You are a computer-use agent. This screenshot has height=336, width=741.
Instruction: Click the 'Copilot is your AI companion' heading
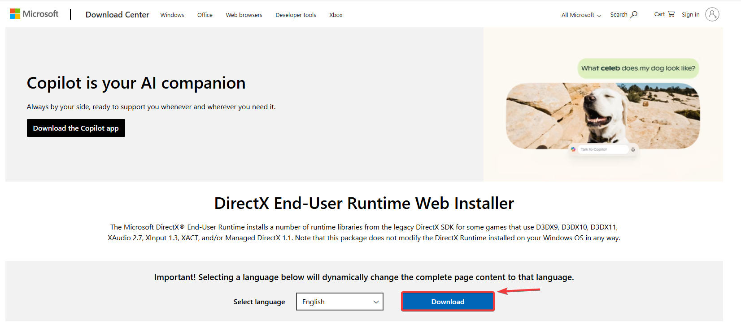click(x=136, y=83)
